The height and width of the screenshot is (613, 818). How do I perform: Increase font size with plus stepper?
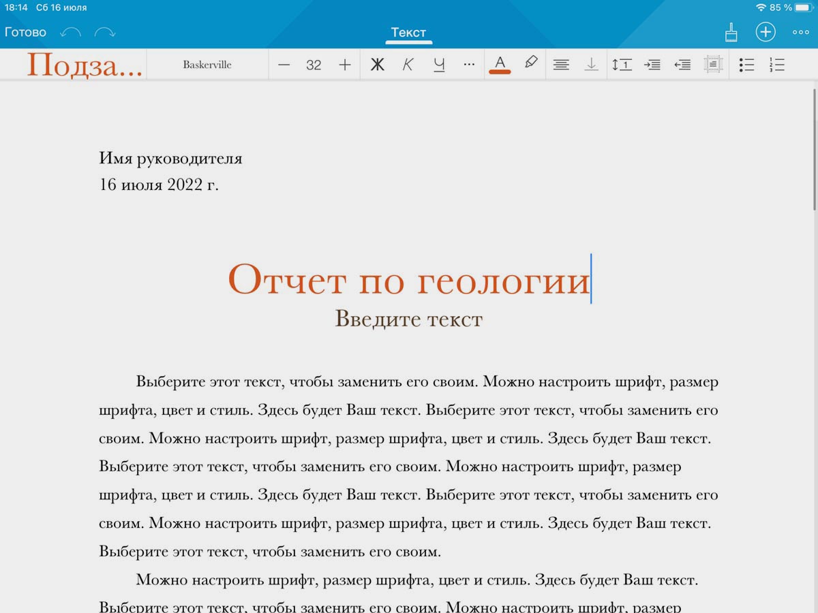(345, 65)
